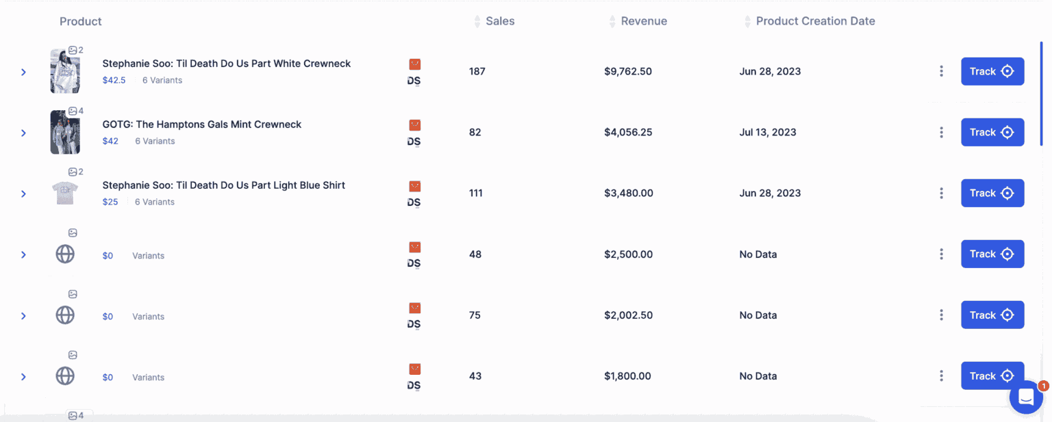Expand the first No Data product row
The width and height of the screenshot is (1052, 422).
point(23,254)
